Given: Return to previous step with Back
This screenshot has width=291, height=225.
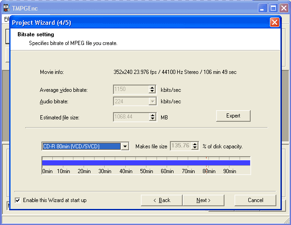Looking at the screenshot, I should 162,200.
